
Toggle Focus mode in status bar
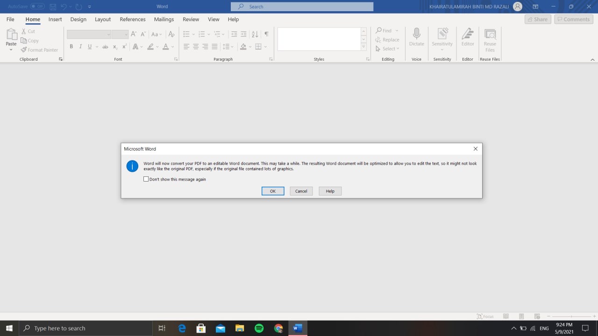485,316
